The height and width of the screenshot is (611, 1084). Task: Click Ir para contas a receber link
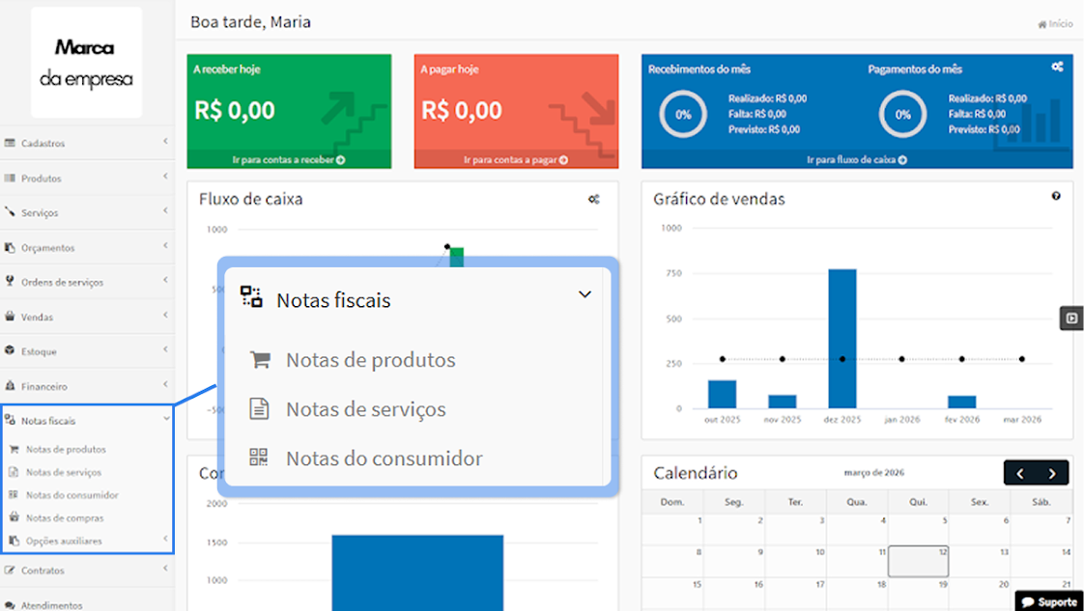[288, 160]
